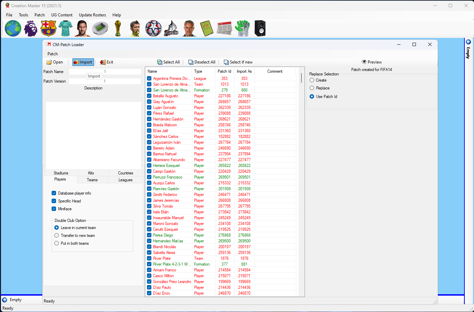This screenshot has height=312, width=474.
Task: Open the Update Rosters menu
Action: tap(92, 15)
